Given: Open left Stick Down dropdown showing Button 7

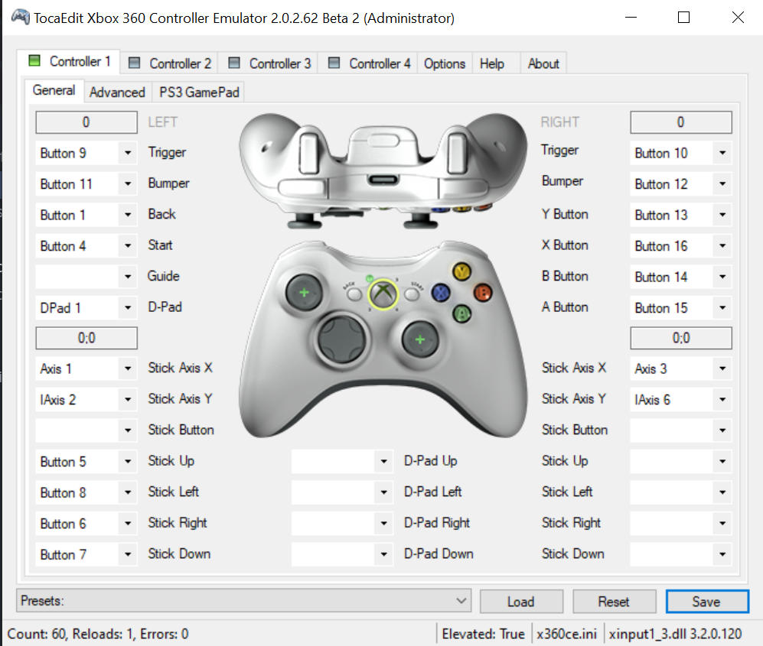Looking at the screenshot, I should 86,554.
